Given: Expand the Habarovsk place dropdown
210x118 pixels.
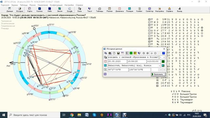Looking at the screenshot, I should click(x=159, y=66).
